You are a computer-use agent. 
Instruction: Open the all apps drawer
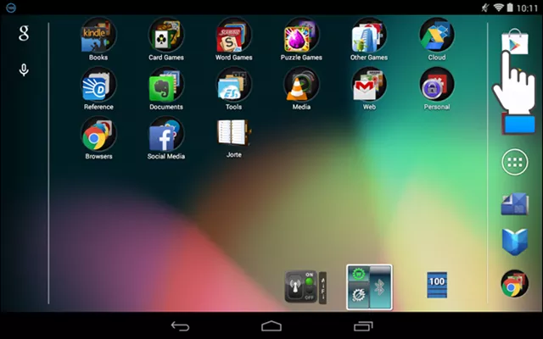pos(514,164)
